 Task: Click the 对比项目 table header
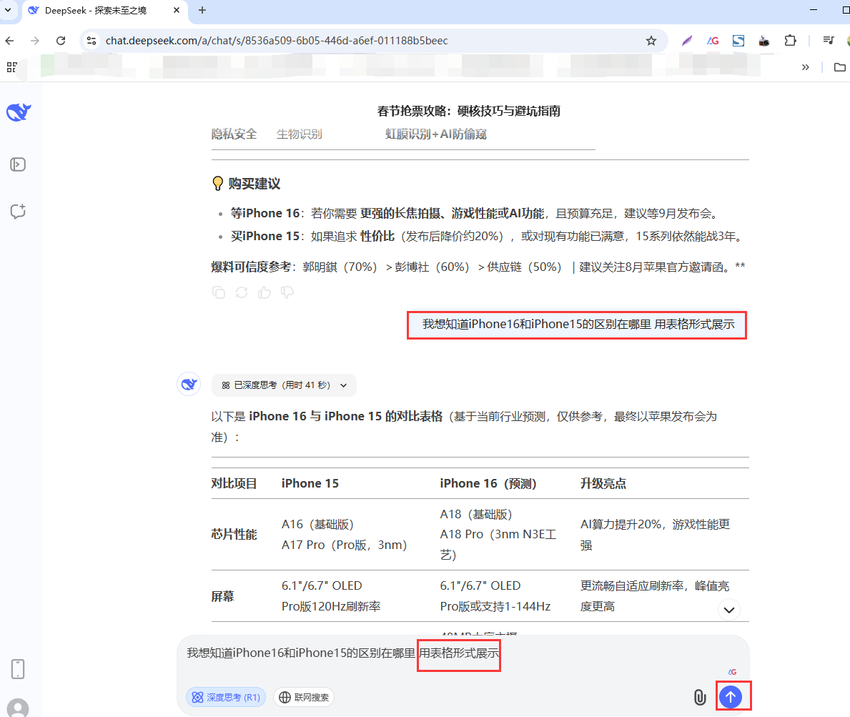click(x=234, y=483)
